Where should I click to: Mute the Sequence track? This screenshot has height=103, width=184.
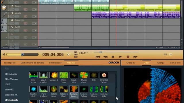pos(17,23)
